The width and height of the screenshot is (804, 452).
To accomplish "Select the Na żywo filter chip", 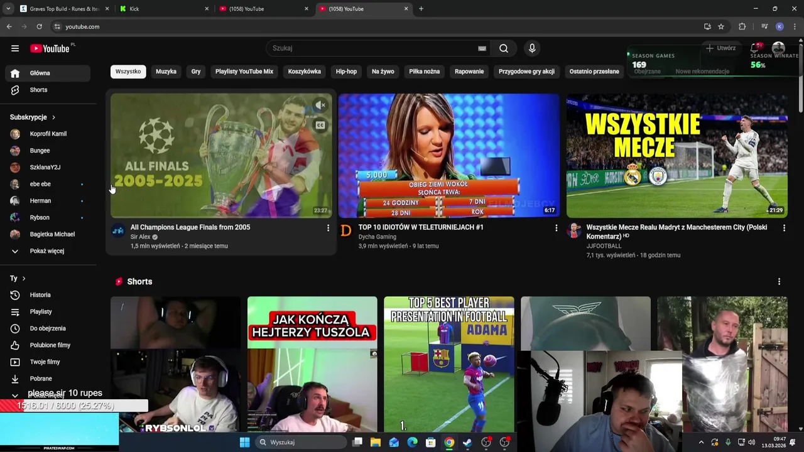I will click(383, 72).
